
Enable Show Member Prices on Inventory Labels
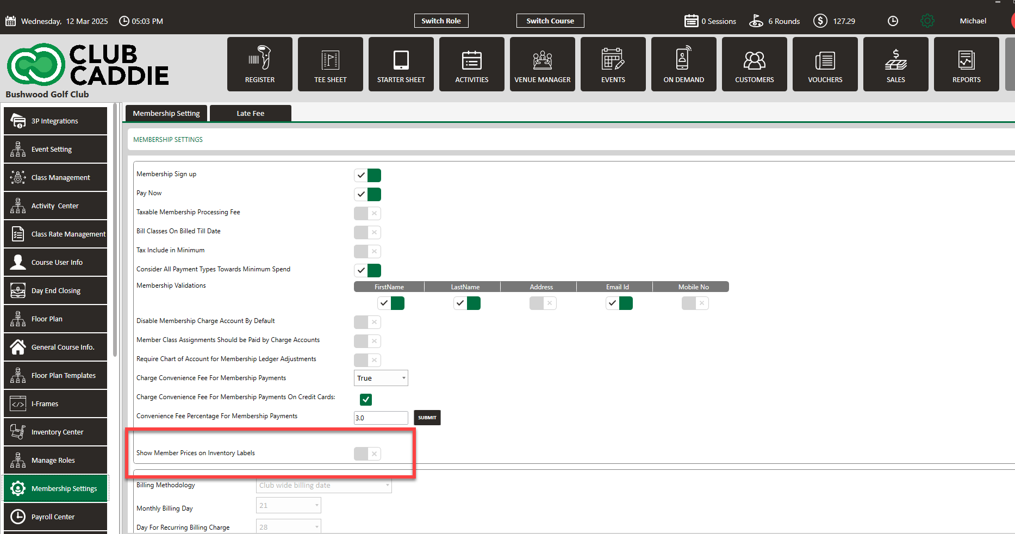pos(368,454)
